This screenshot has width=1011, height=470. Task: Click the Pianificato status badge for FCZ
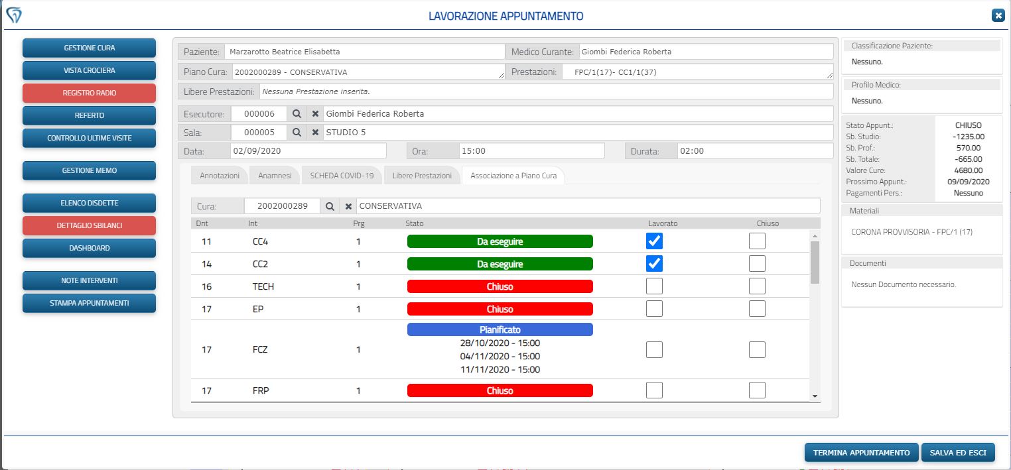pyautogui.click(x=500, y=329)
